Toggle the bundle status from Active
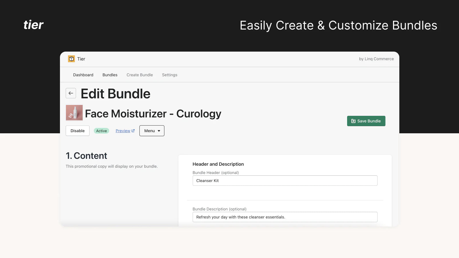Viewport: 459px width, 258px height. tap(77, 130)
